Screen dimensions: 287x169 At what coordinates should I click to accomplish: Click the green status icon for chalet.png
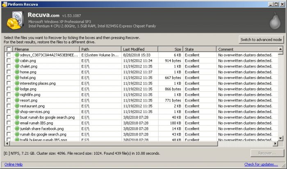[17, 66]
